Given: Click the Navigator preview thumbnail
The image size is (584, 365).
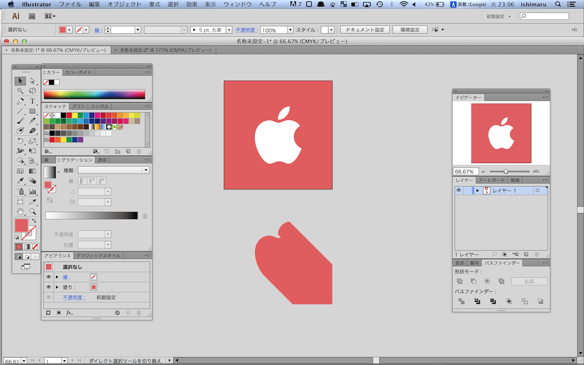Looking at the screenshot, I should click(501, 134).
